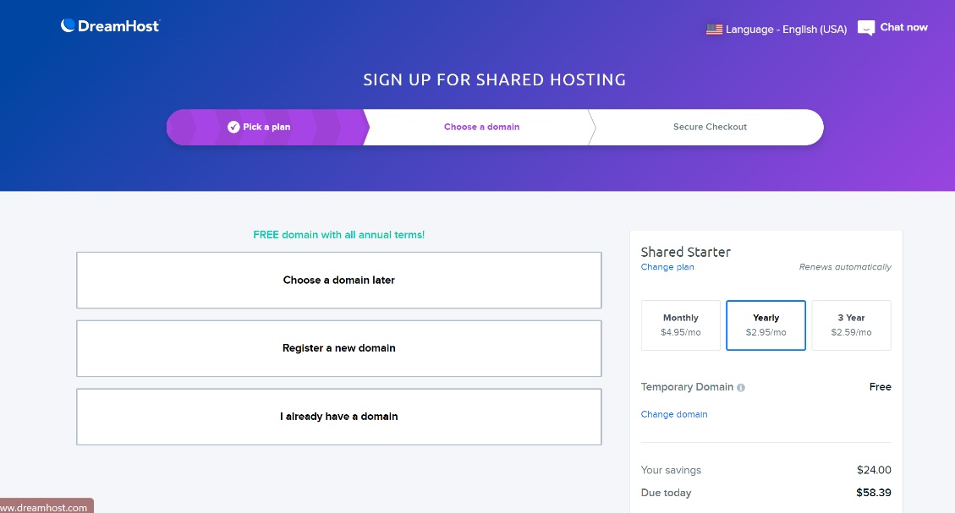Select the Secure Checkout step
The width and height of the screenshot is (955, 513).
710,127
